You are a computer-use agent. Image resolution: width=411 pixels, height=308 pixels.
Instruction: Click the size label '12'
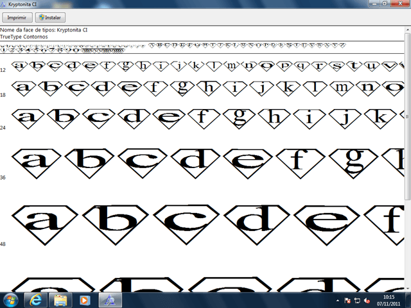tap(3, 70)
